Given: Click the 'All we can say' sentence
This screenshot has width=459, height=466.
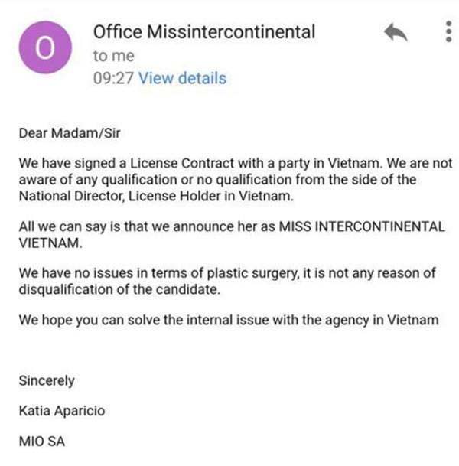Looking at the screenshot, I should coord(232,226).
